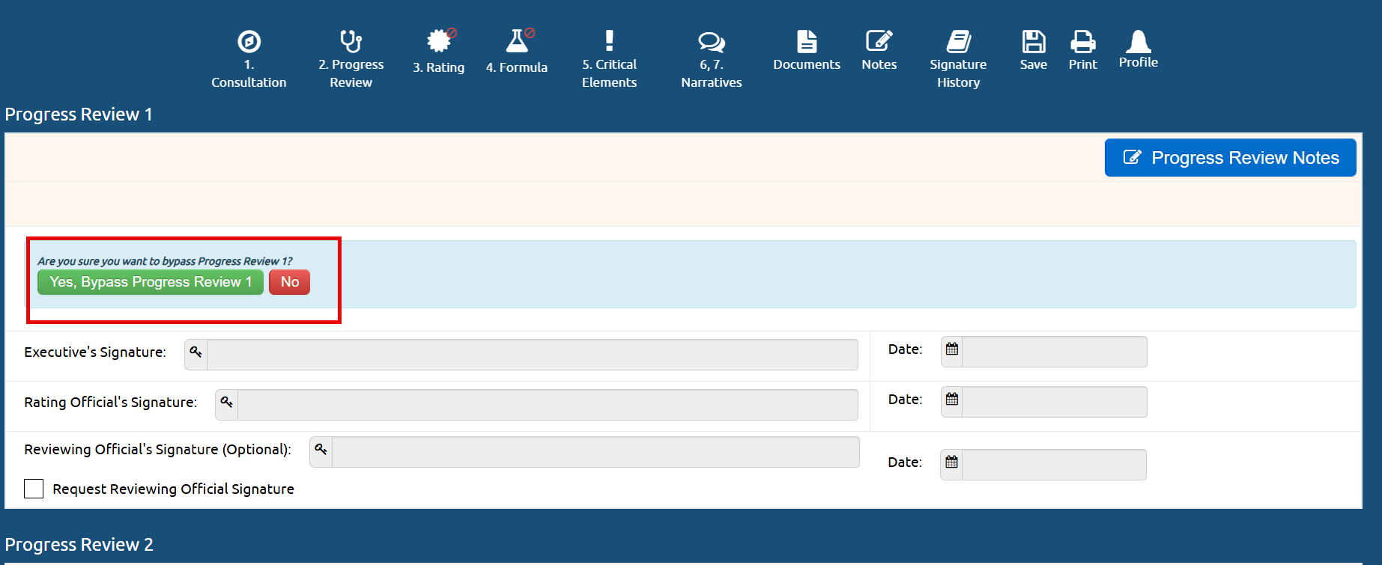Image resolution: width=1382 pixels, height=565 pixels.
Task: Open calendar icon for Rating Official's date
Action: (x=952, y=399)
